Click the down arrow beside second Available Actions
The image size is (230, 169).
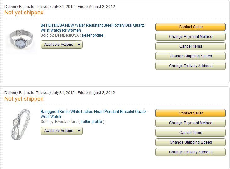pos(79,131)
